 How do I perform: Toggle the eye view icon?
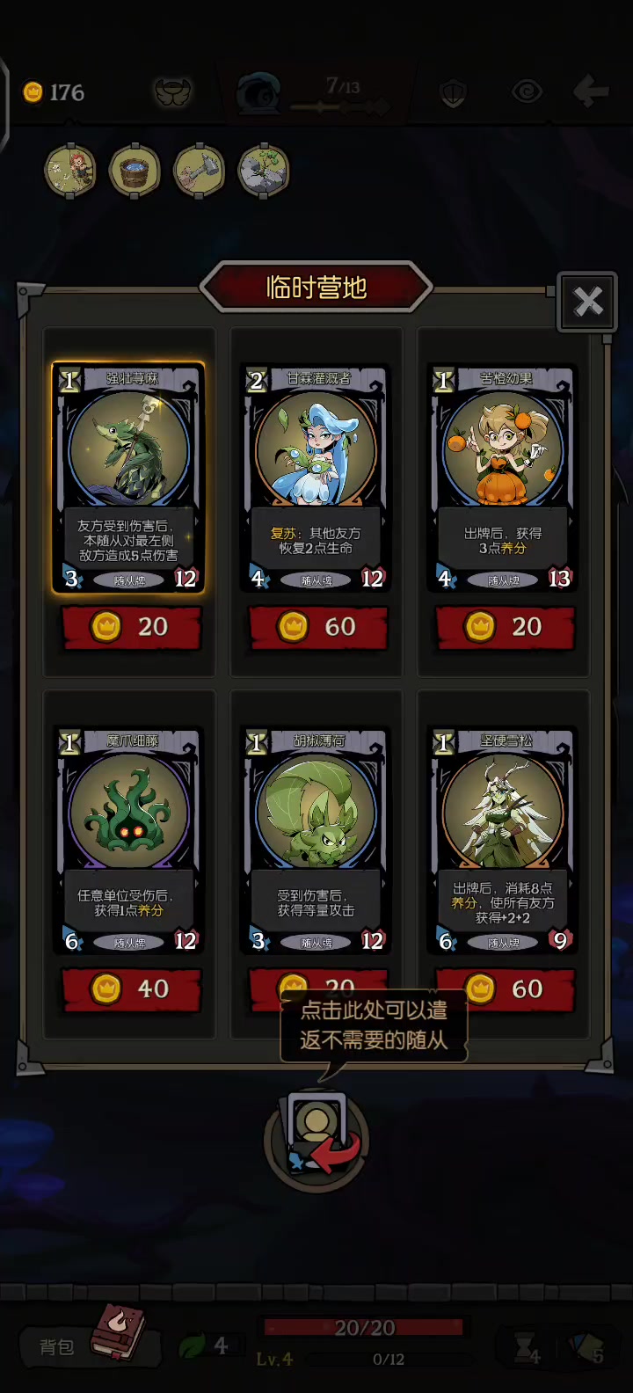click(527, 91)
